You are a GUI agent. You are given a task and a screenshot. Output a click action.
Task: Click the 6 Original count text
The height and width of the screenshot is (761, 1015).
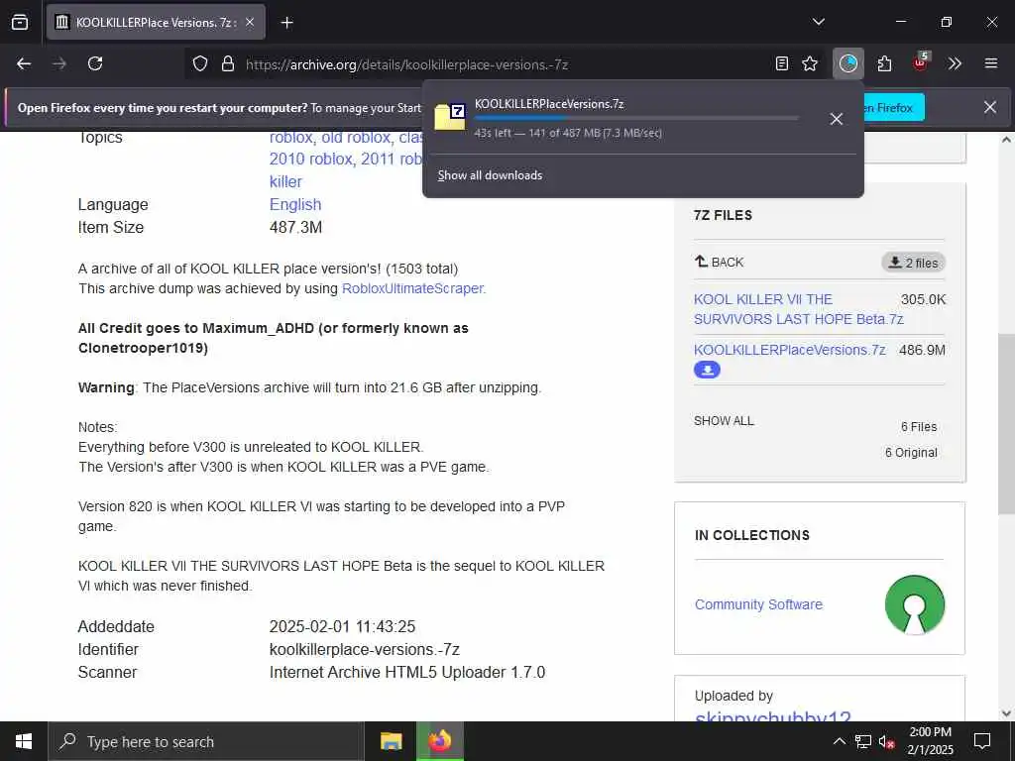(911, 453)
